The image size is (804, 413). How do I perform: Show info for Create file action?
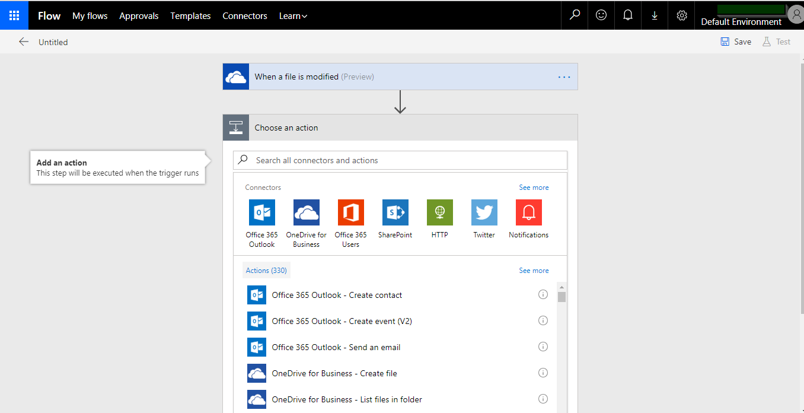point(543,373)
